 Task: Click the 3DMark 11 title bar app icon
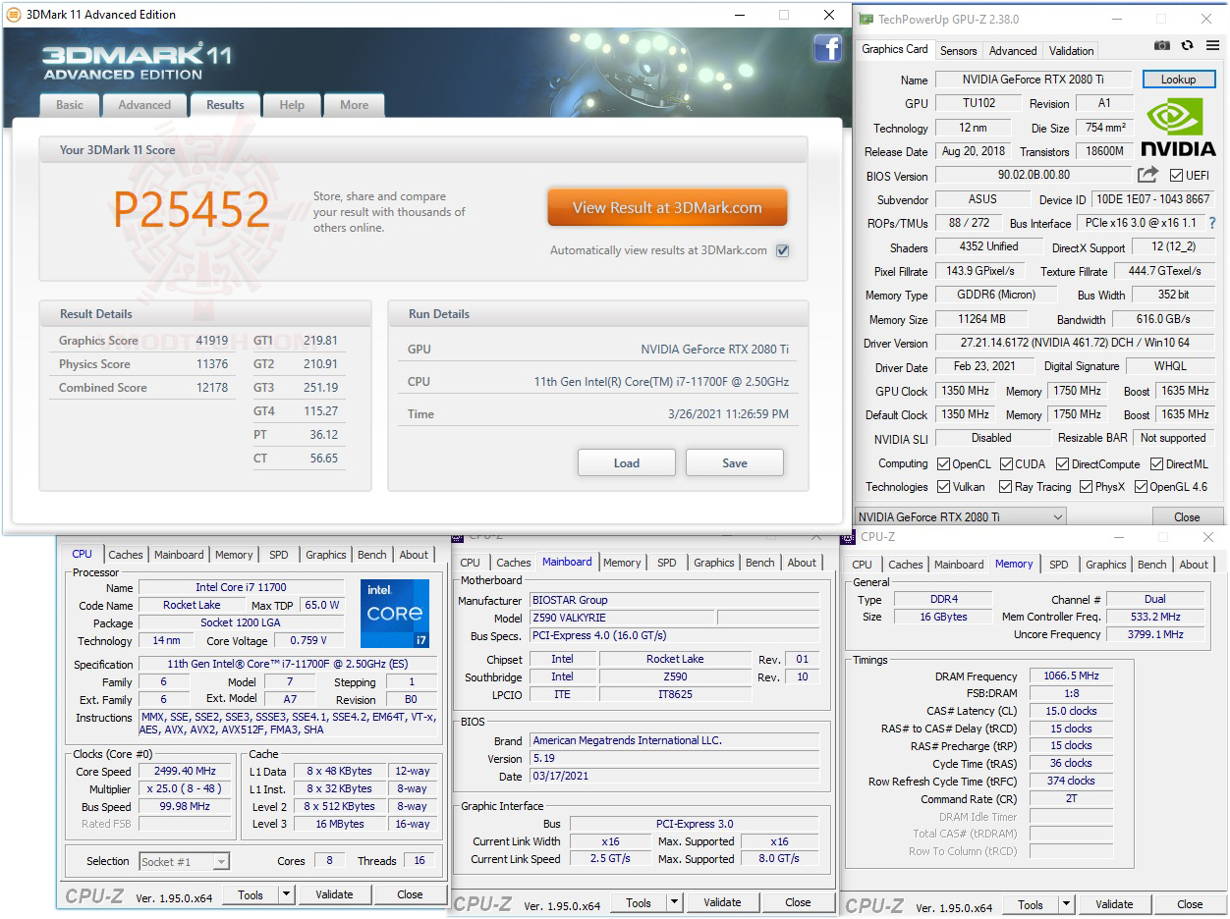(x=14, y=15)
